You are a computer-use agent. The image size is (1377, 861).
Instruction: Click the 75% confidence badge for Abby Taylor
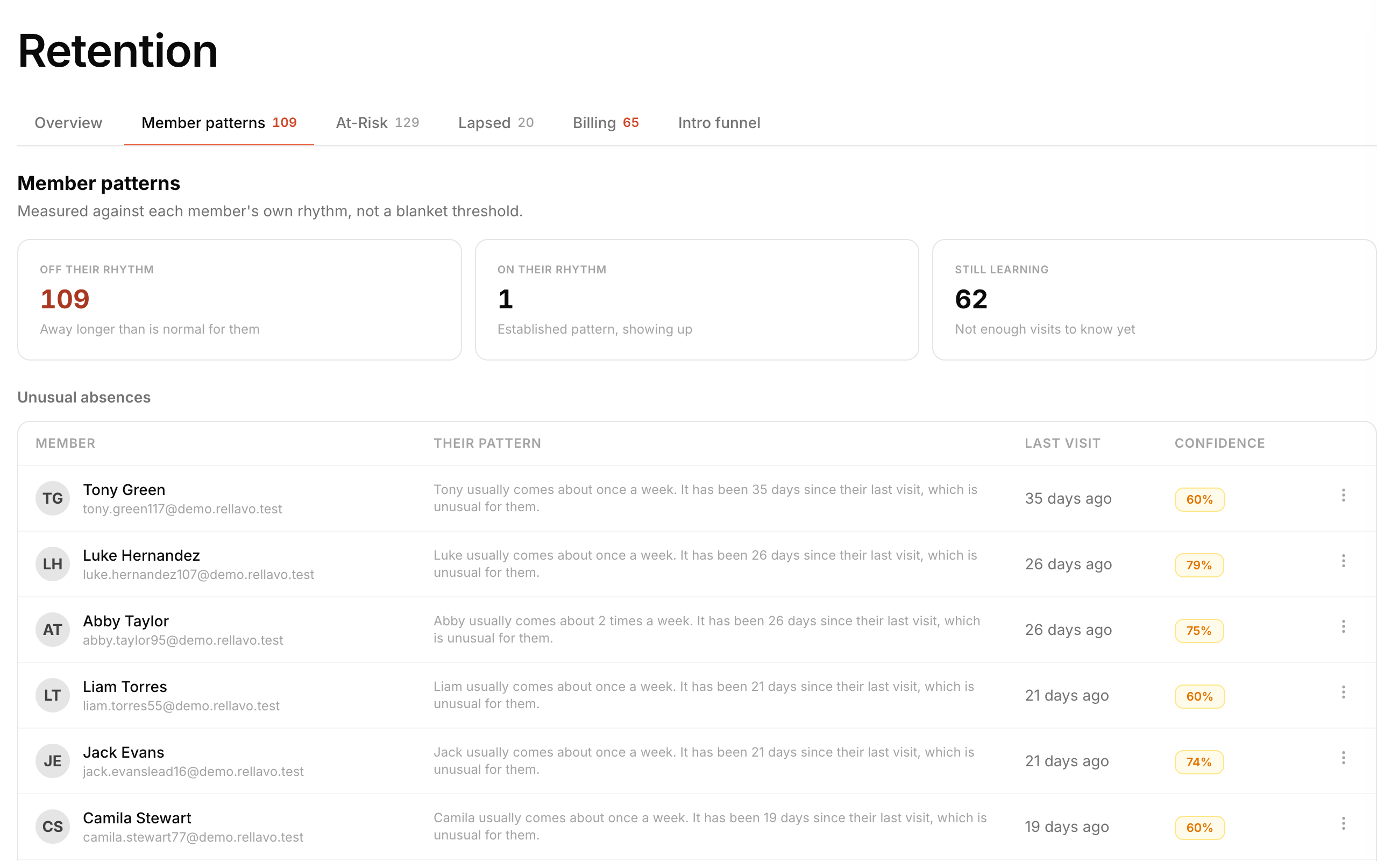click(1199, 630)
